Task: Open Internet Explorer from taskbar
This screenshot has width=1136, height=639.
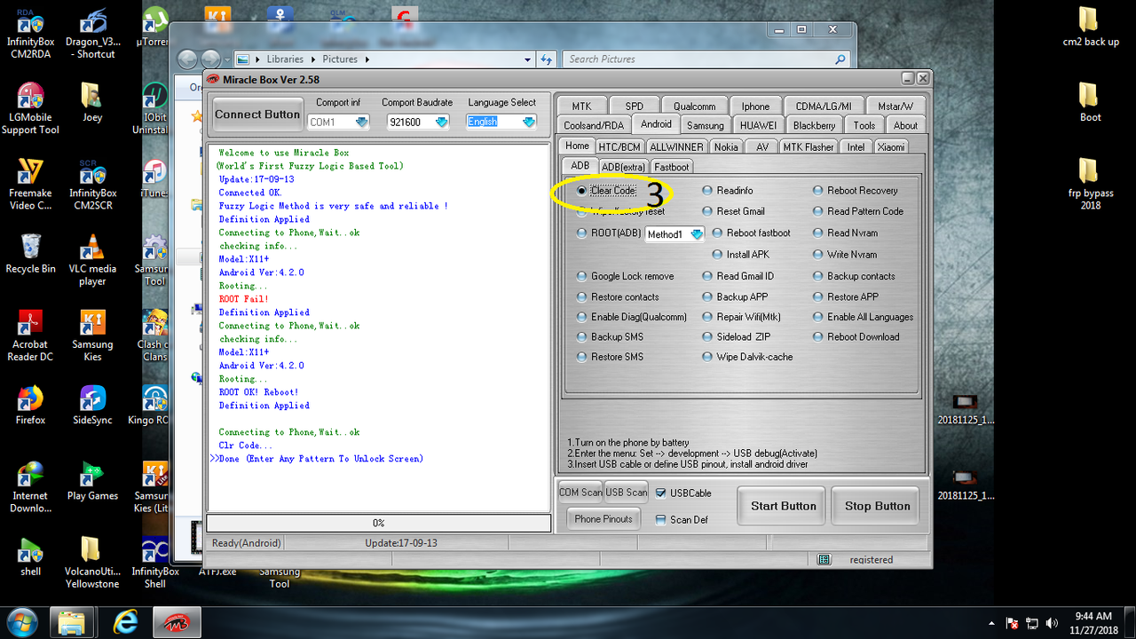Action: coord(125,621)
